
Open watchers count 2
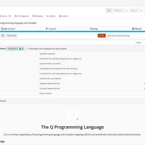pos(126,11)
